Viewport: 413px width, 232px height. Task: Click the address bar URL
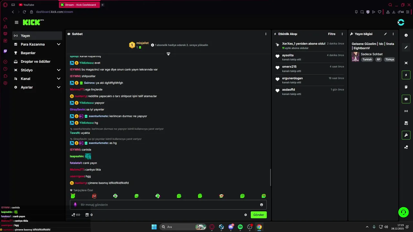[x=55, y=12]
